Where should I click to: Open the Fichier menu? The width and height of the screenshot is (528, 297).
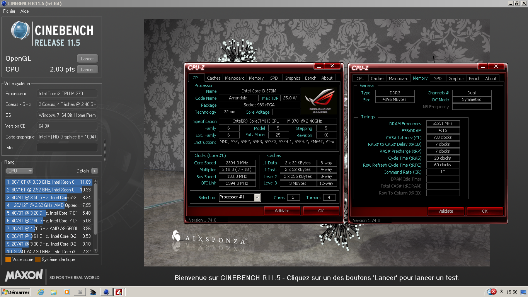pos(9,11)
